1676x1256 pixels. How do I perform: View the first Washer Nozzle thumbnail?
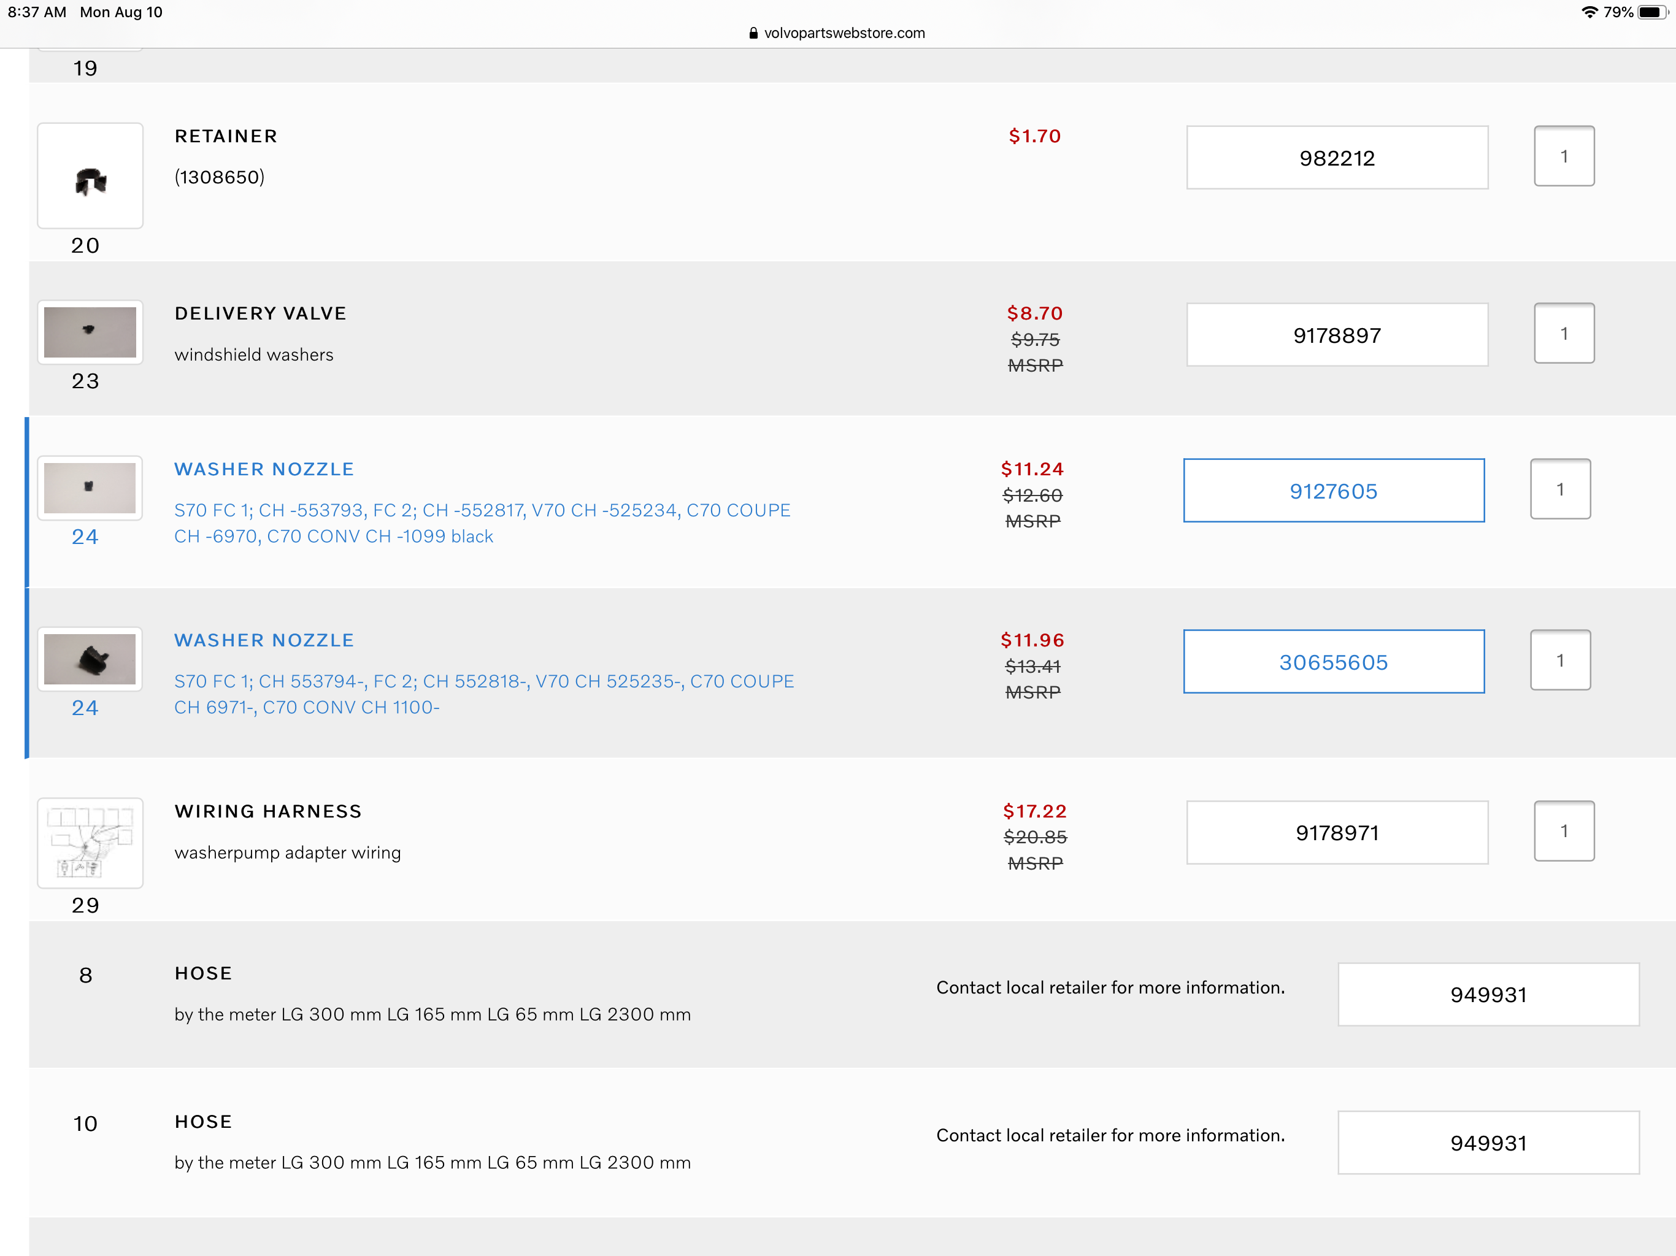coord(90,488)
